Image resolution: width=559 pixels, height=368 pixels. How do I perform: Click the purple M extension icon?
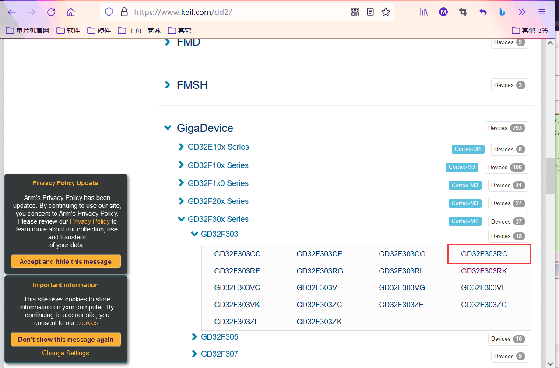click(443, 12)
